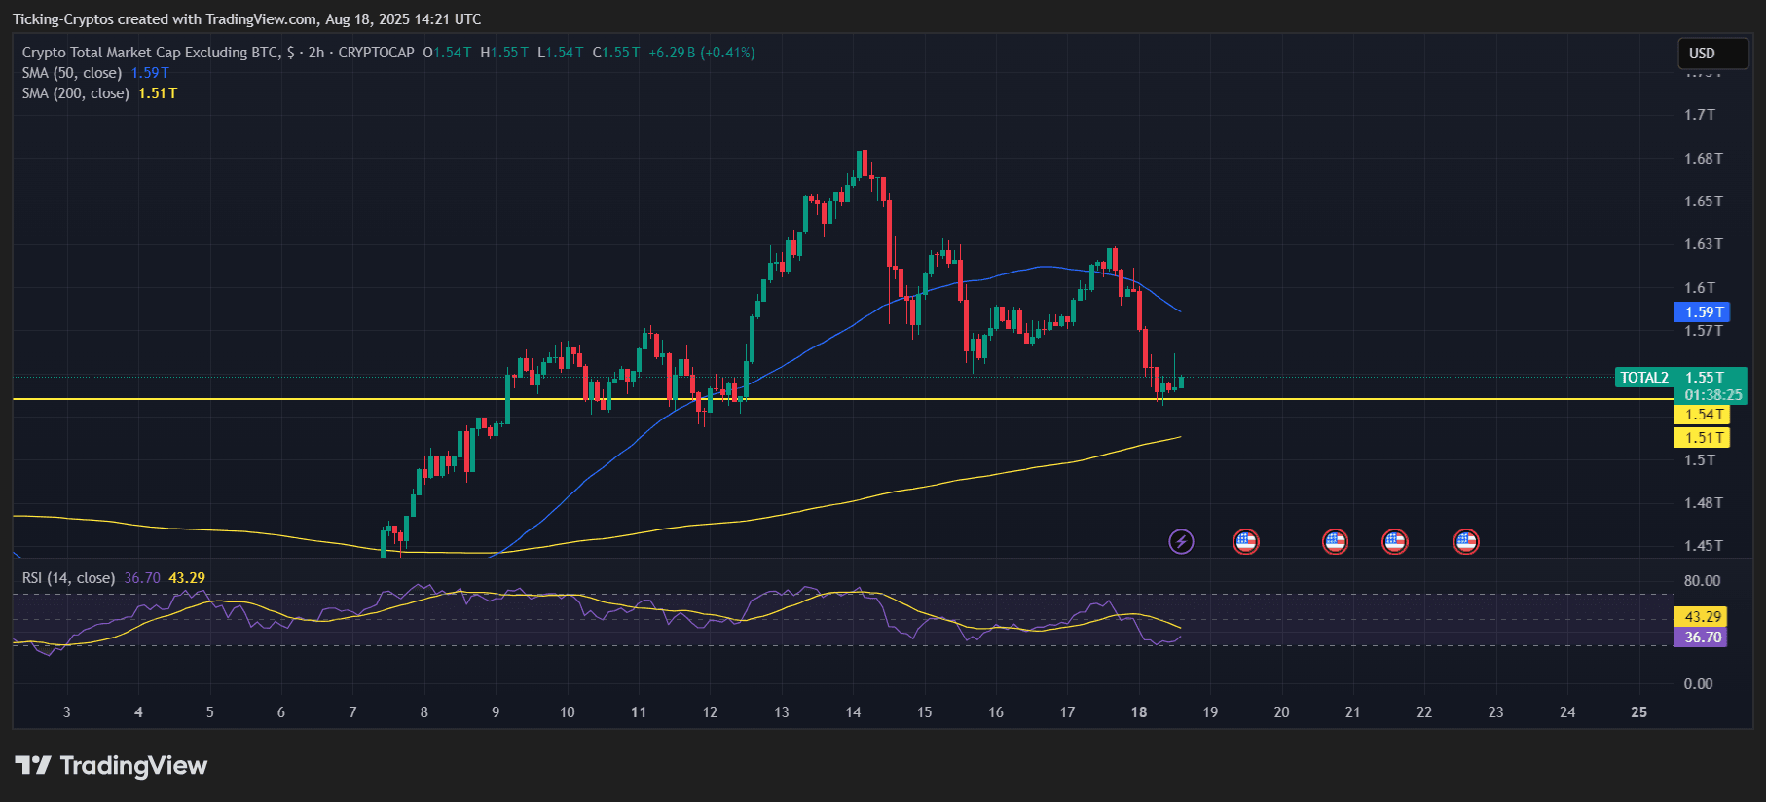Image resolution: width=1766 pixels, height=802 pixels.
Task: Open the rightmost US flag economic event
Action: coord(1465,541)
